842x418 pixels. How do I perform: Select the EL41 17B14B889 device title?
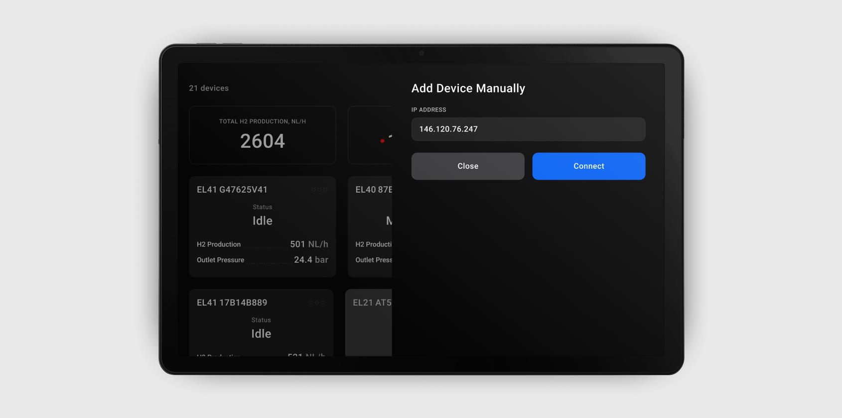(232, 303)
